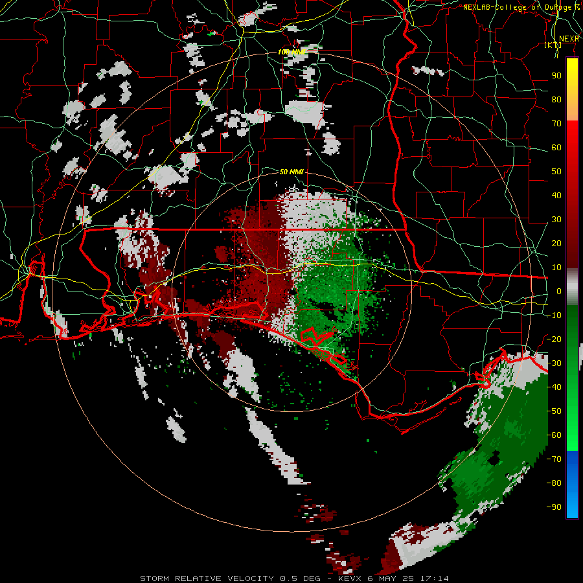Image resolution: width=583 pixels, height=583 pixels.
Task: Click the 50 NMI range ring label
Action: [x=291, y=172]
